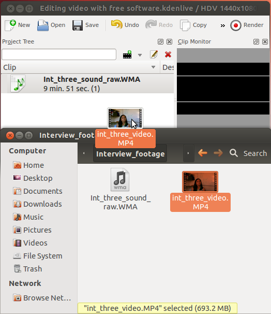
Task: Save the project with the floppy disk icon
Action: [78, 25]
